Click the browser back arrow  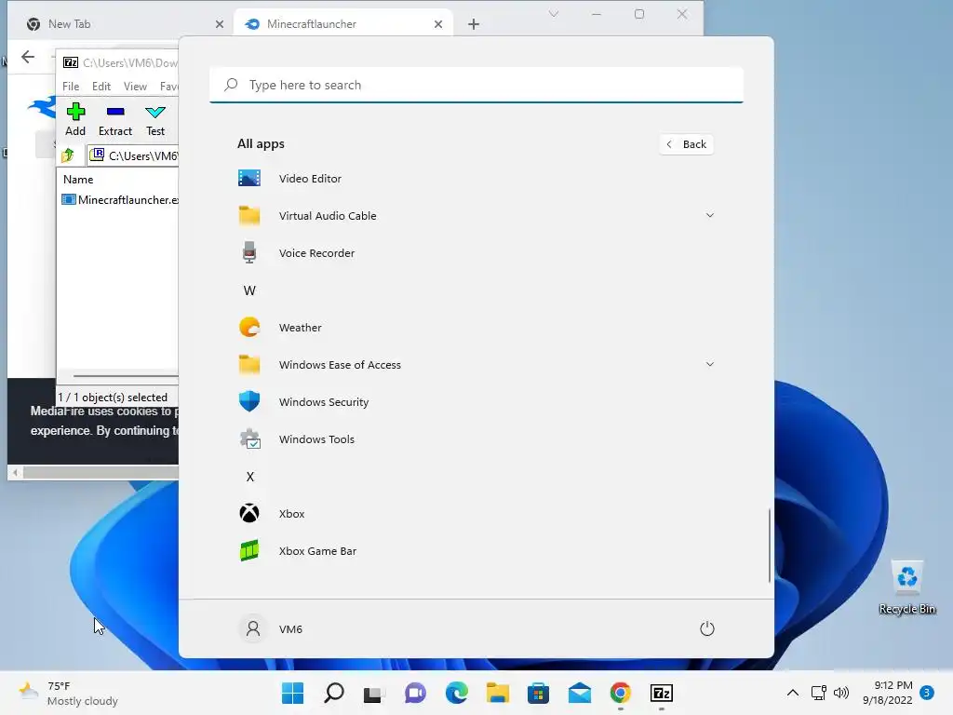click(x=28, y=57)
